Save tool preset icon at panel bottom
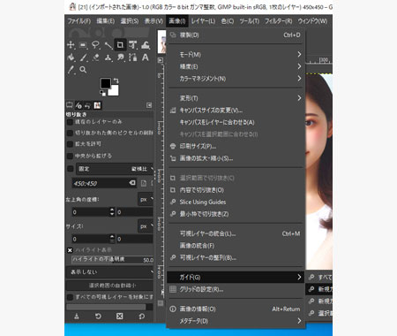The width and height of the screenshot is (397, 336). (77, 317)
